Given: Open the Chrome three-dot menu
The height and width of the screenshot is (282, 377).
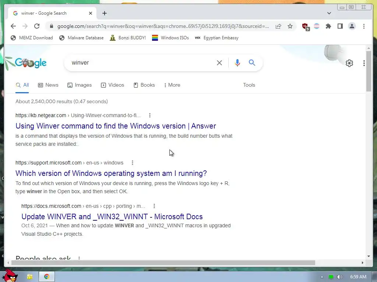Looking at the screenshot, I should pos(364,26).
